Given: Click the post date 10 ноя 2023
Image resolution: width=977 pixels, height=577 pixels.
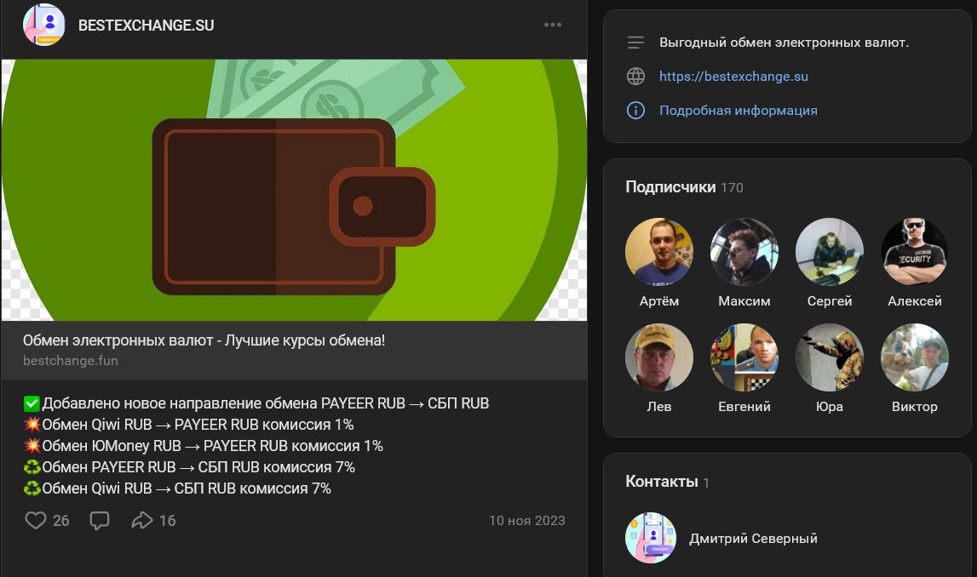Looking at the screenshot, I should click(527, 521).
